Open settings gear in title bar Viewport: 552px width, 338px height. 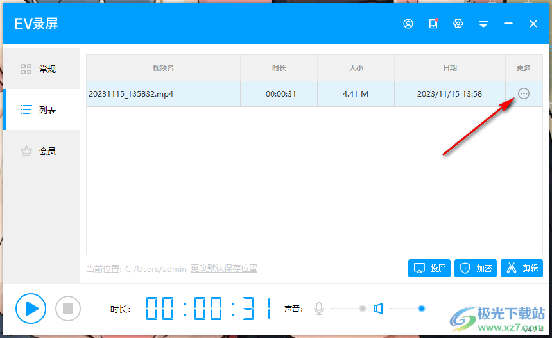(x=458, y=24)
